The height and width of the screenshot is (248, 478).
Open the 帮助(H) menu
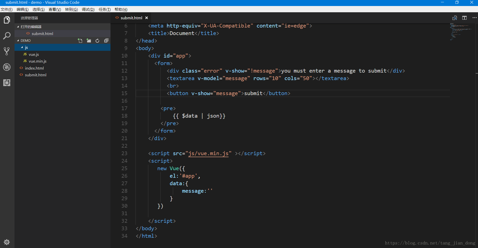[x=121, y=10]
